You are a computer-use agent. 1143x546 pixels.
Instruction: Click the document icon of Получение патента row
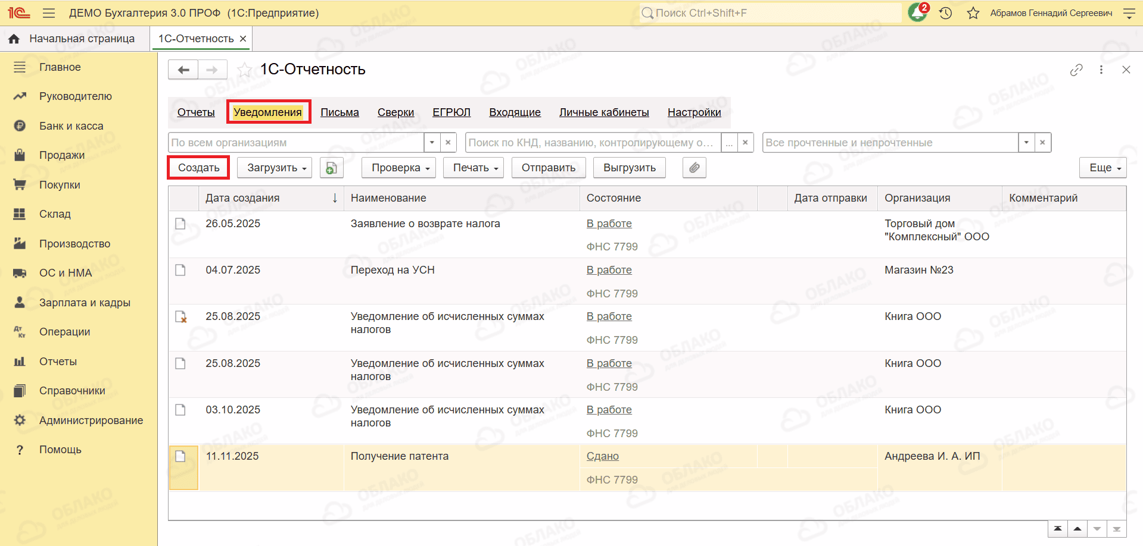point(180,456)
